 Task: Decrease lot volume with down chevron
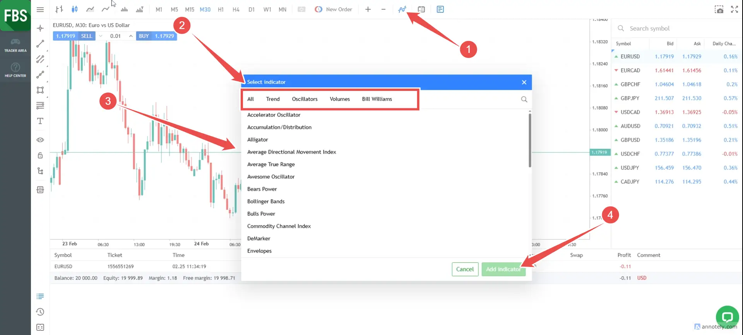pyautogui.click(x=101, y=36)
